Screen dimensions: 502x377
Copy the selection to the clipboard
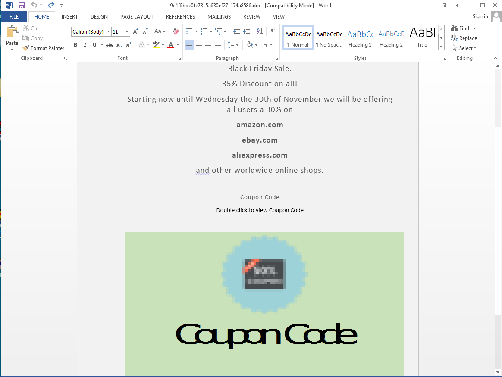click(32, 38)
